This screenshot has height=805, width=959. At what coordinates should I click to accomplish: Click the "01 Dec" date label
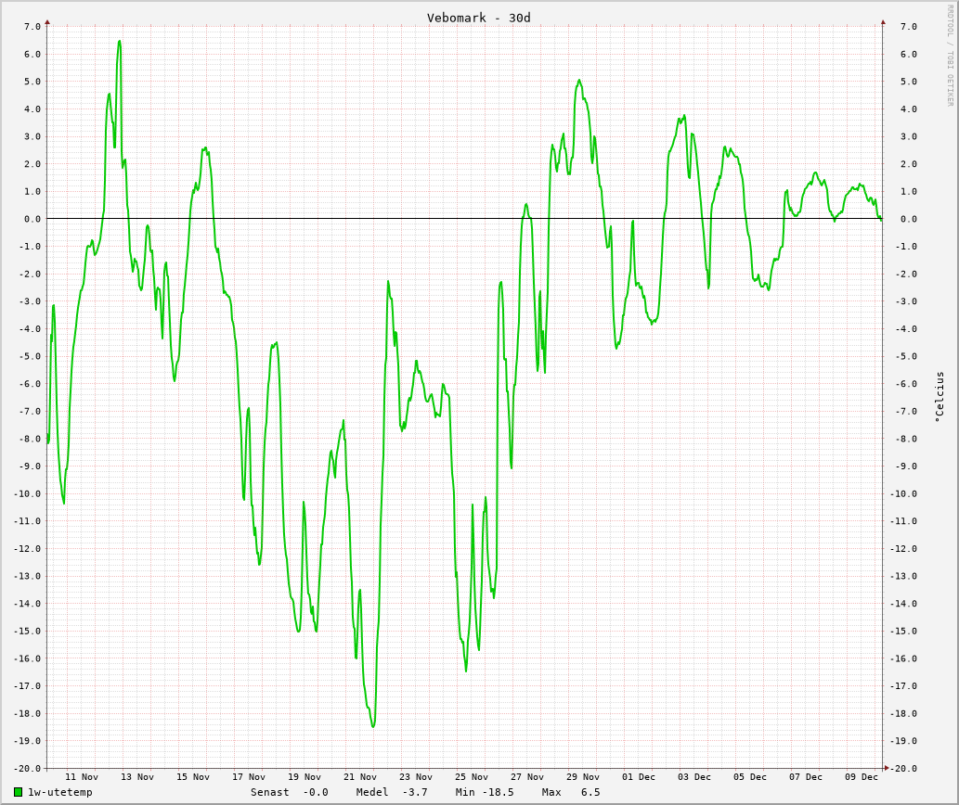click(639, 777)
